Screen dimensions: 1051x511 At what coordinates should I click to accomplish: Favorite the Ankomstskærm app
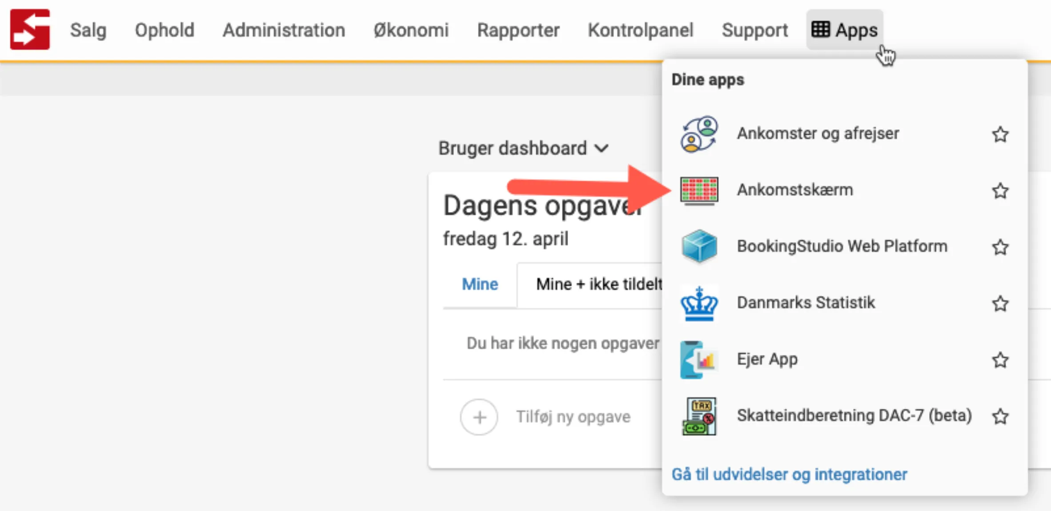point(1000,191)
